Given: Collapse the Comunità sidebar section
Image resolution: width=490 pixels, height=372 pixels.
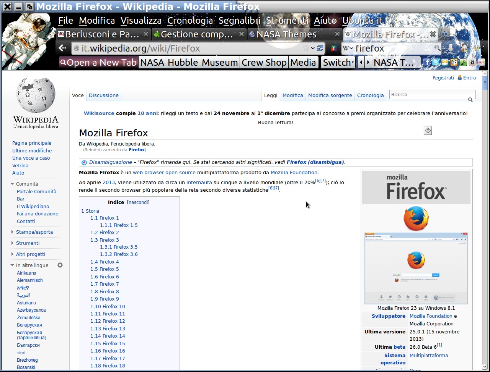Looking at the screenshot, I should pyautogui.click(x=12, y=184).
